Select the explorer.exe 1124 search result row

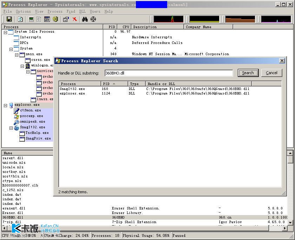click(170, 93)
